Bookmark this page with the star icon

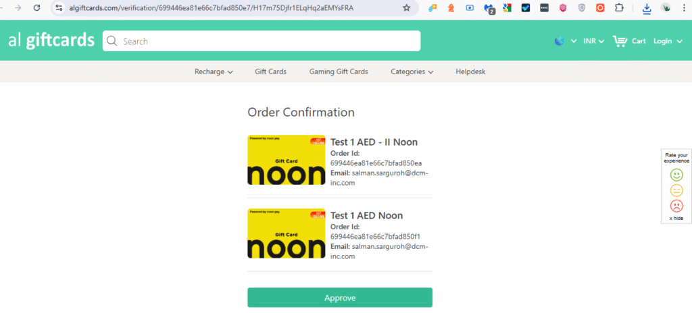406,8
